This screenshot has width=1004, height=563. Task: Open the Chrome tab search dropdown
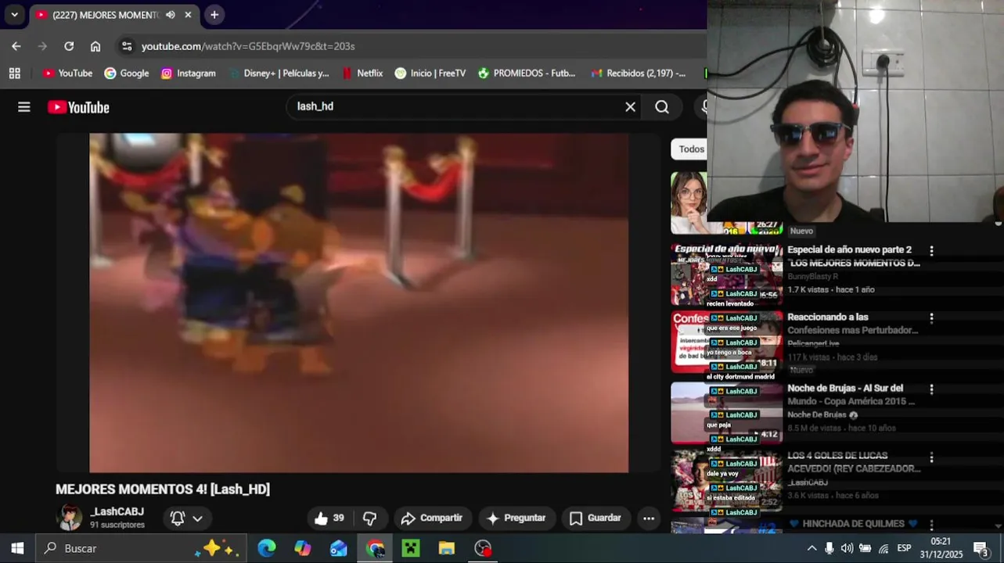(x=14, y=15)
